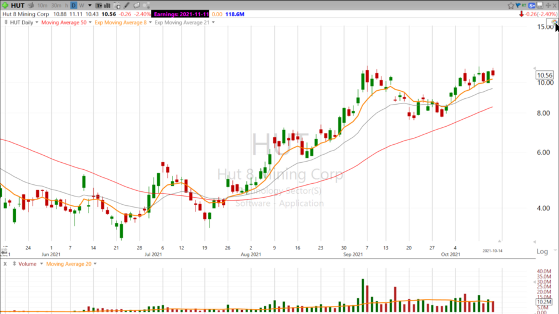Click the blue flag icon
This screenshot has height=314, width=559.
(518, 5)
